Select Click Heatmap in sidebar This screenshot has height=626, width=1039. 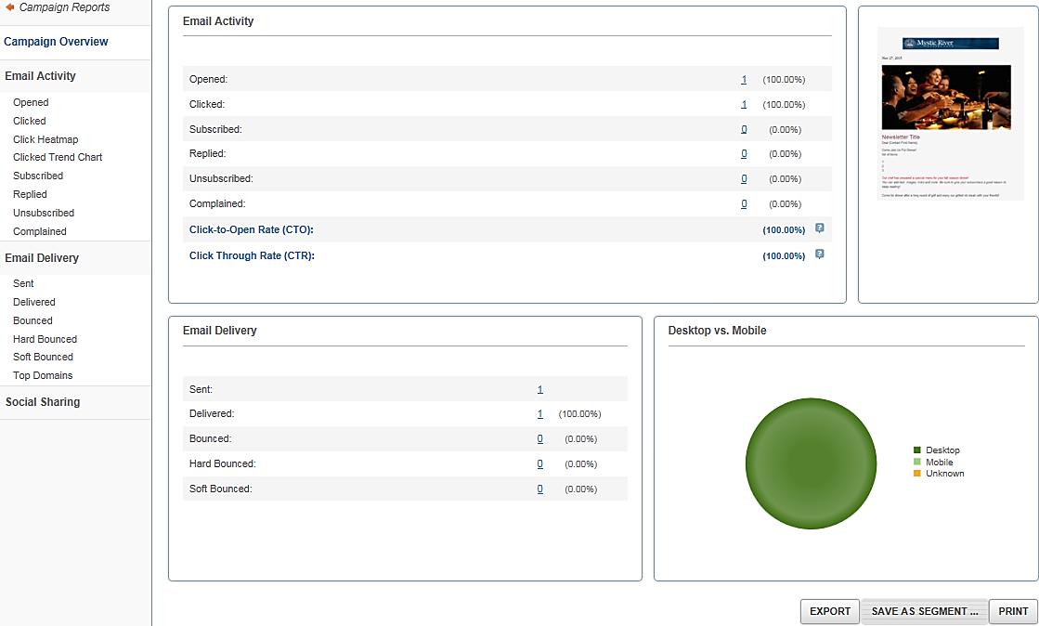(45, 139)
